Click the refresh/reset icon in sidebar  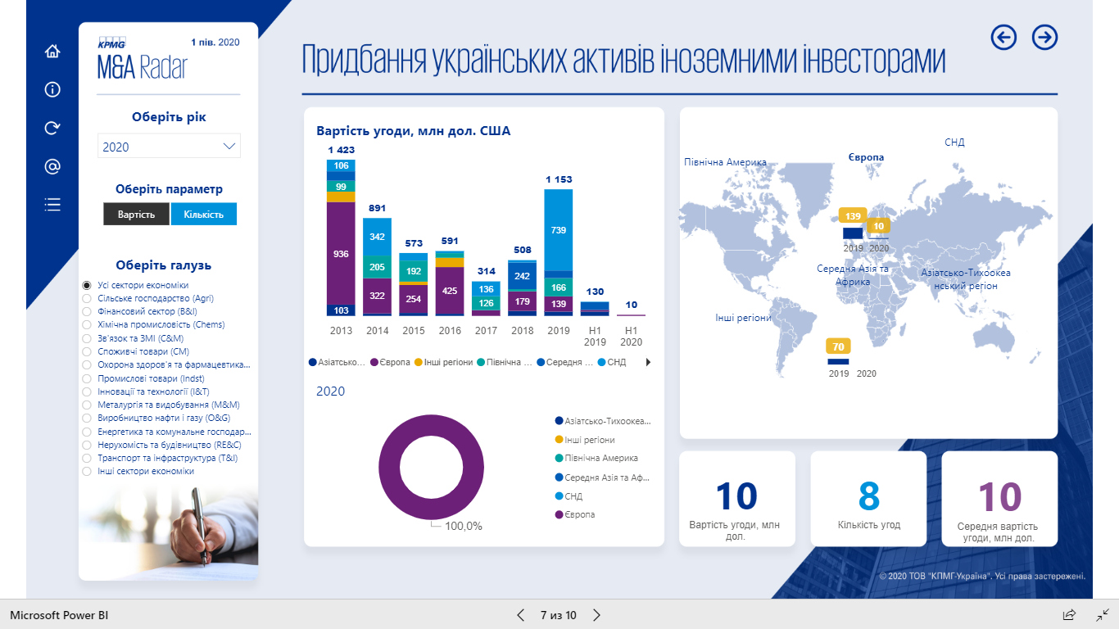pyautogui.click(x=52, y=128)
